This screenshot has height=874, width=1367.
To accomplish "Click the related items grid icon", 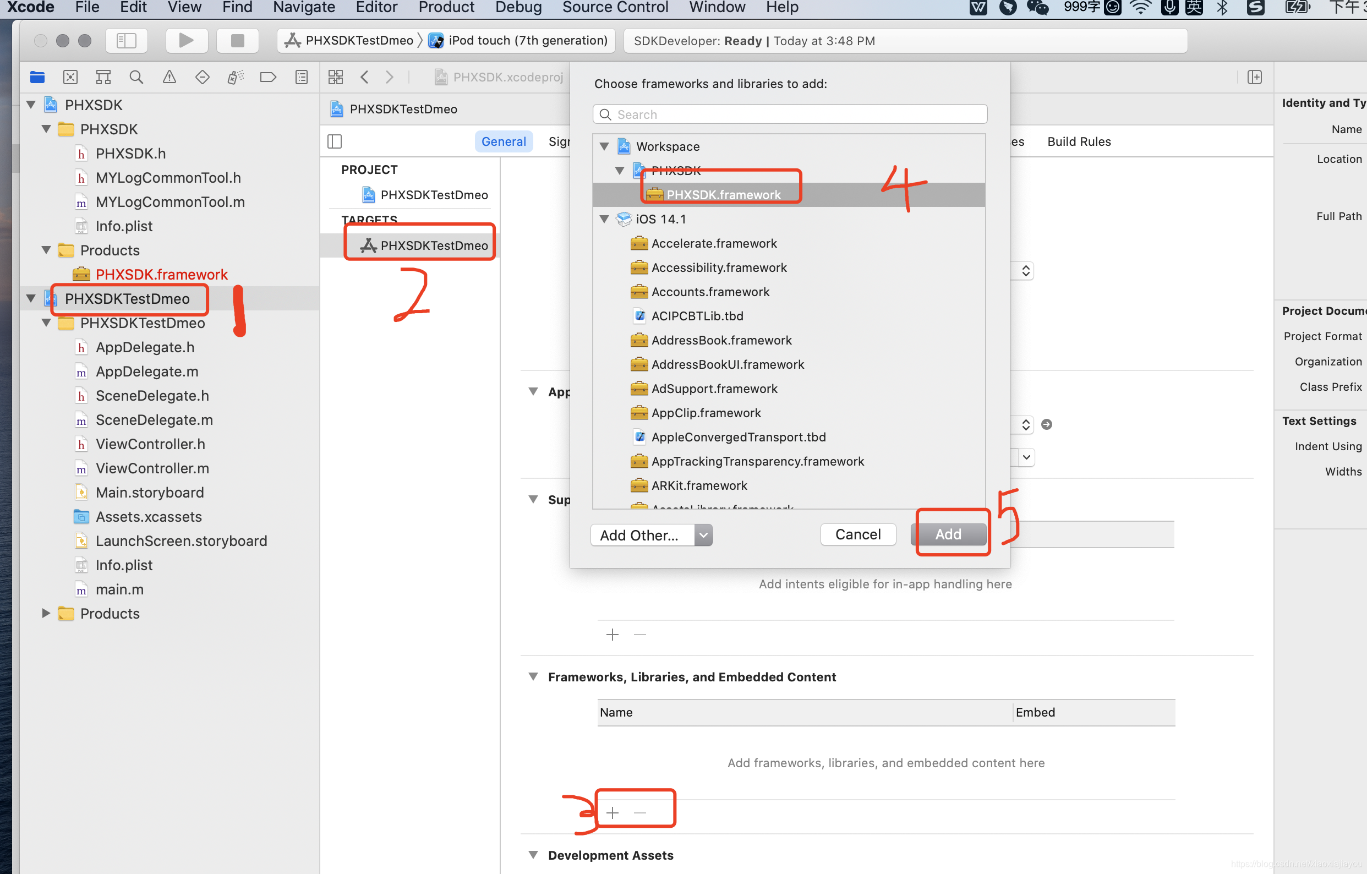I will [x=336, y=77].
